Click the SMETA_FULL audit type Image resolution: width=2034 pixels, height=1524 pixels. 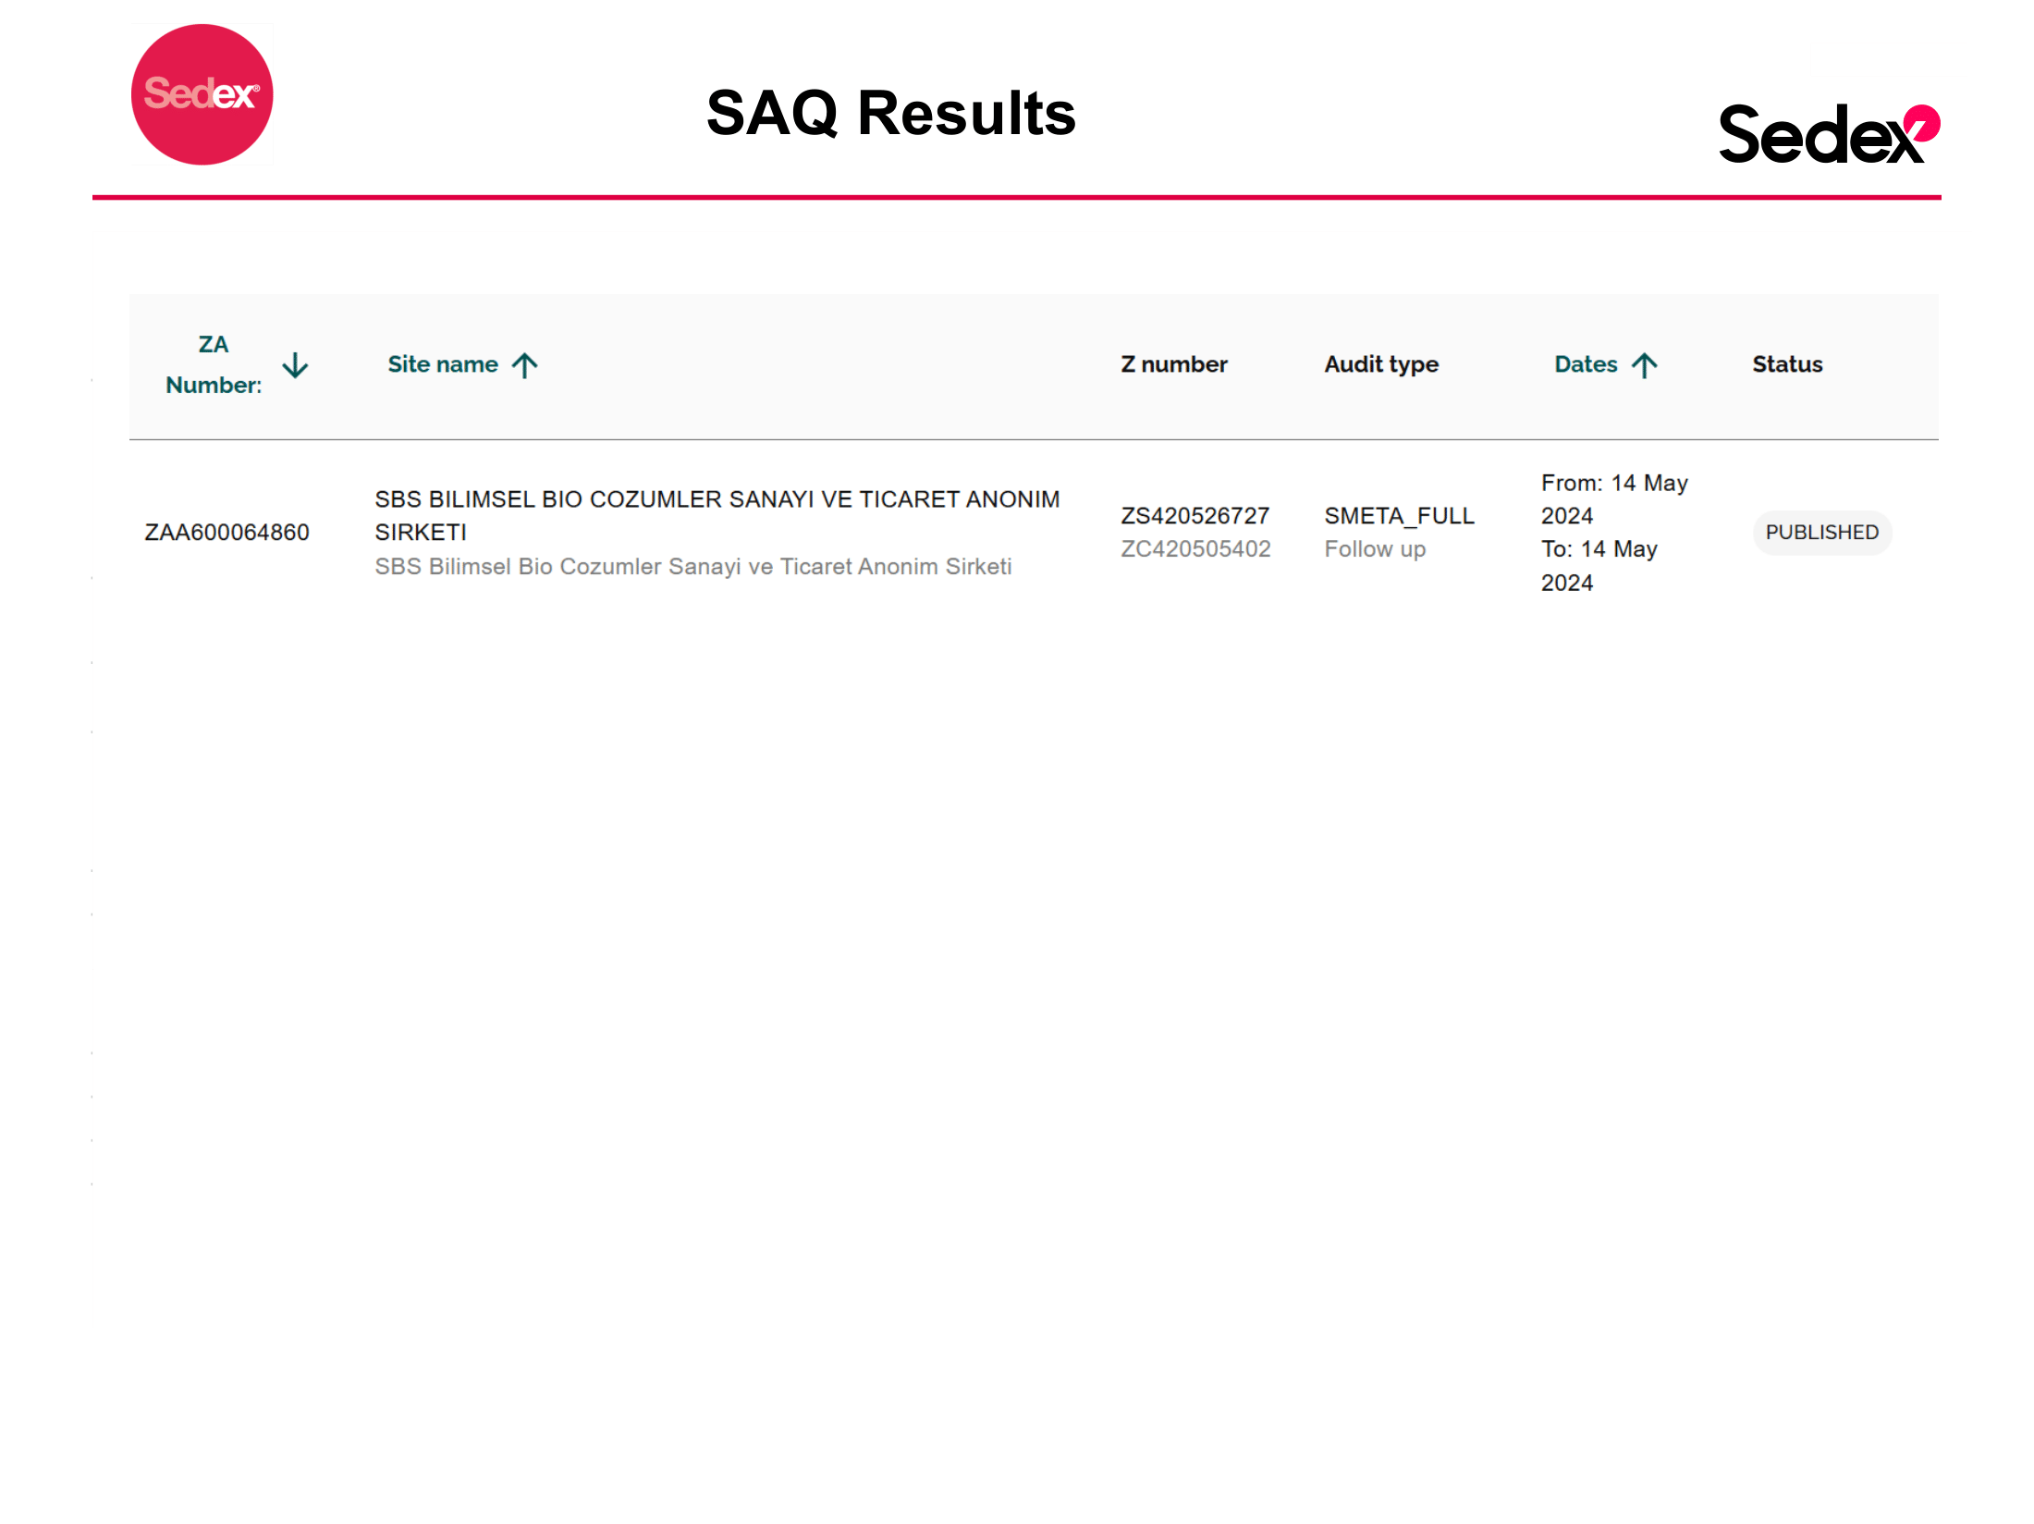pos(1399,516)
